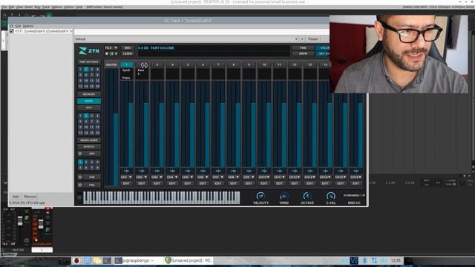Click the MASTER volume fader in Zyn mixer

[x=116, y=127]
